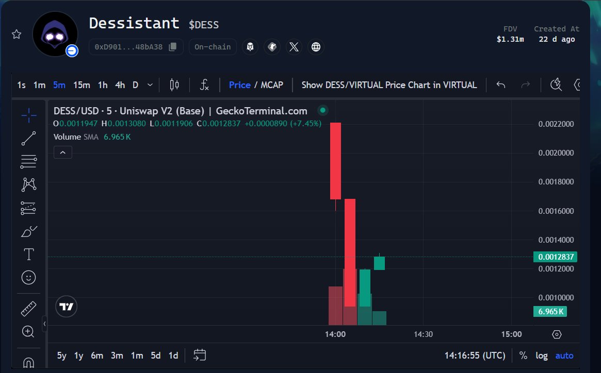This screenshot has width=601, height=373.
Task: Show DESS/VIRTUAL Price Chart in VIRTUAL
Action: click(x=389, y=84)
